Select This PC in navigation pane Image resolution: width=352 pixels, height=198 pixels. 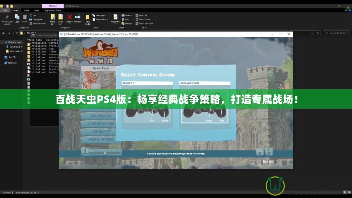click(10, 57)
